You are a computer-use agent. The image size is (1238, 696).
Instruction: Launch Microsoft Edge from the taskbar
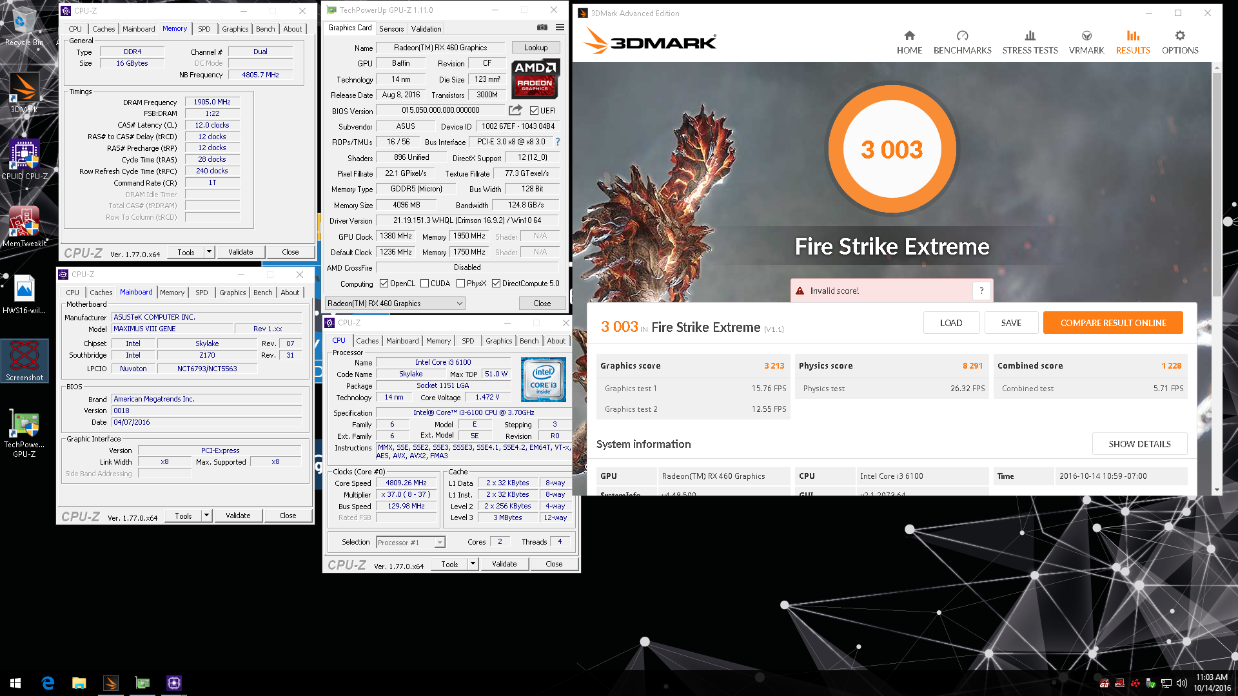click(x=48, y=683)
